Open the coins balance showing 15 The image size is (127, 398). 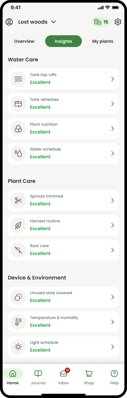101,22
